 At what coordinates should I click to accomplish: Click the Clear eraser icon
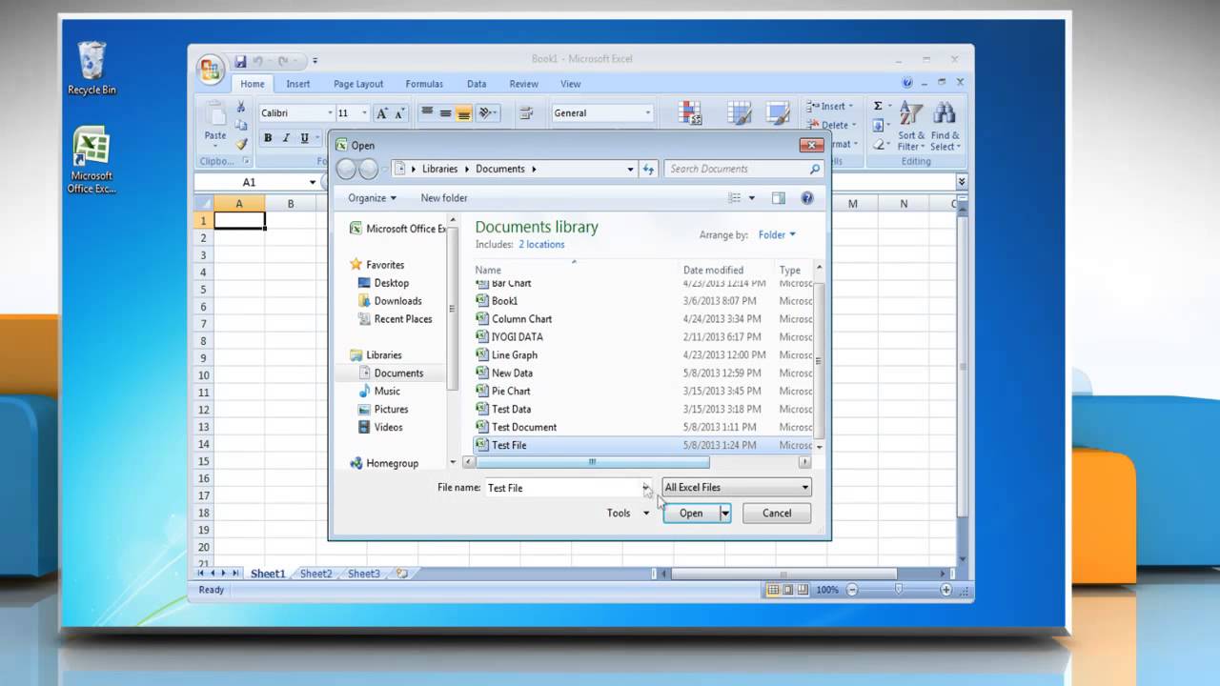878,144
